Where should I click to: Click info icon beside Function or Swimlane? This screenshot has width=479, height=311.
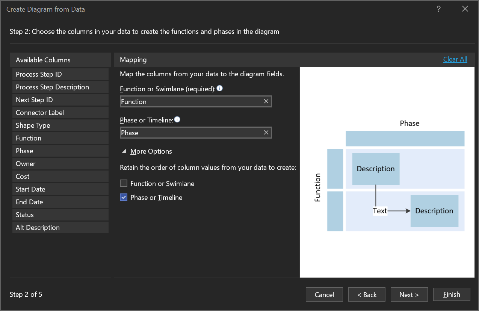click(x=220, y=89)
